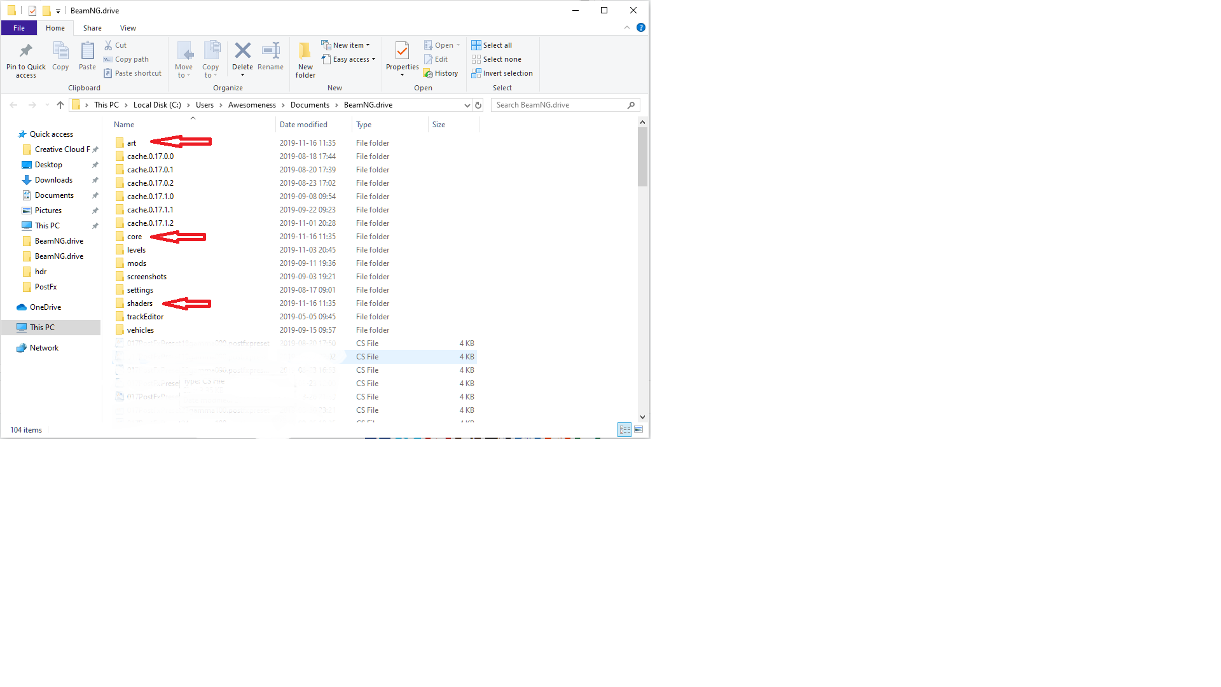Click the Edit ribbon command

tap(436, 59)
